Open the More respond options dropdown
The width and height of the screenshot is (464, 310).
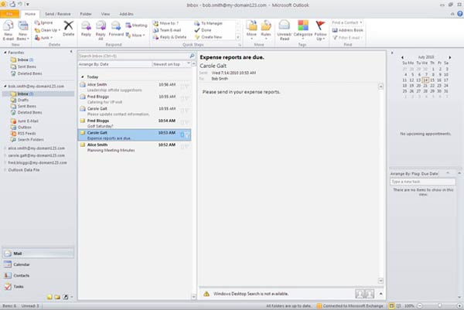point(135,36)
